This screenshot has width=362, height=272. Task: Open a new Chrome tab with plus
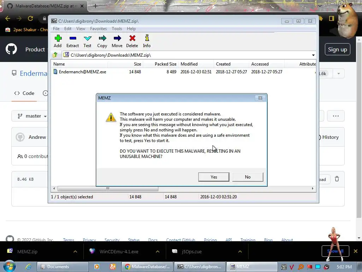click(95, 6)
